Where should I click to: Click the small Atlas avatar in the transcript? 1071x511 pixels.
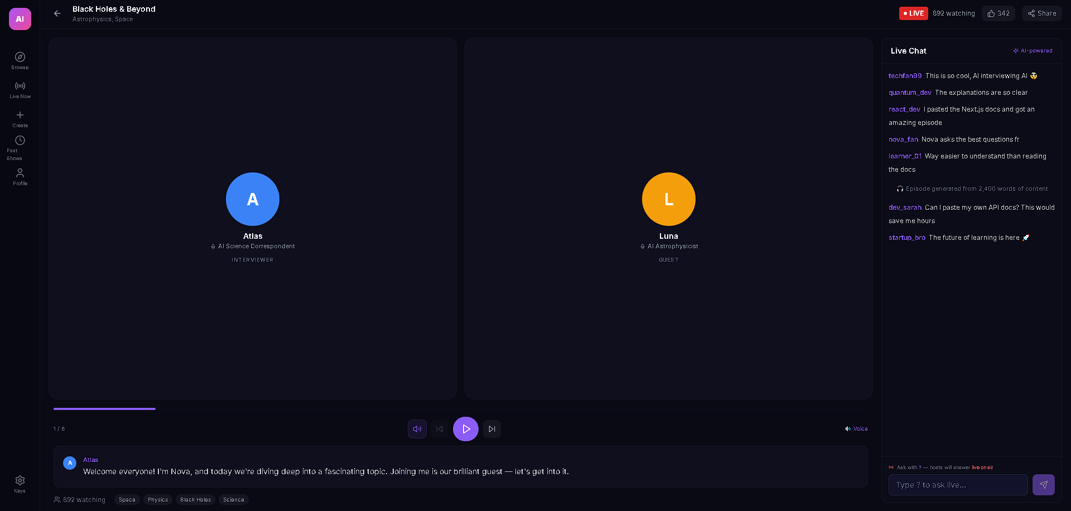point(70,463)
